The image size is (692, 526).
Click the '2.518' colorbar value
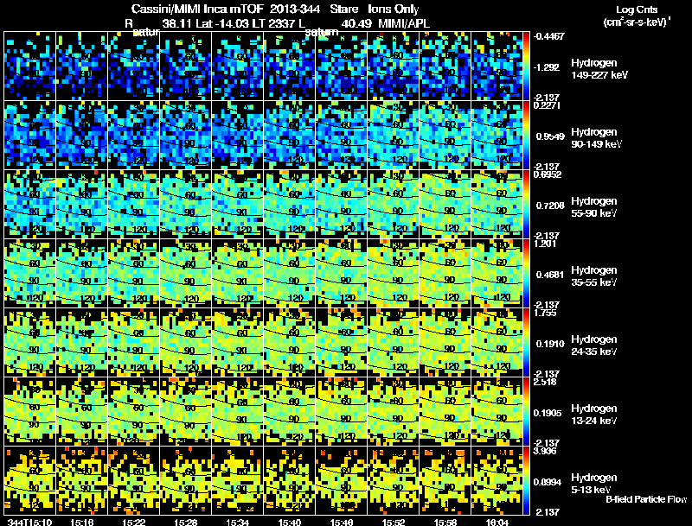tap(546, 382)
